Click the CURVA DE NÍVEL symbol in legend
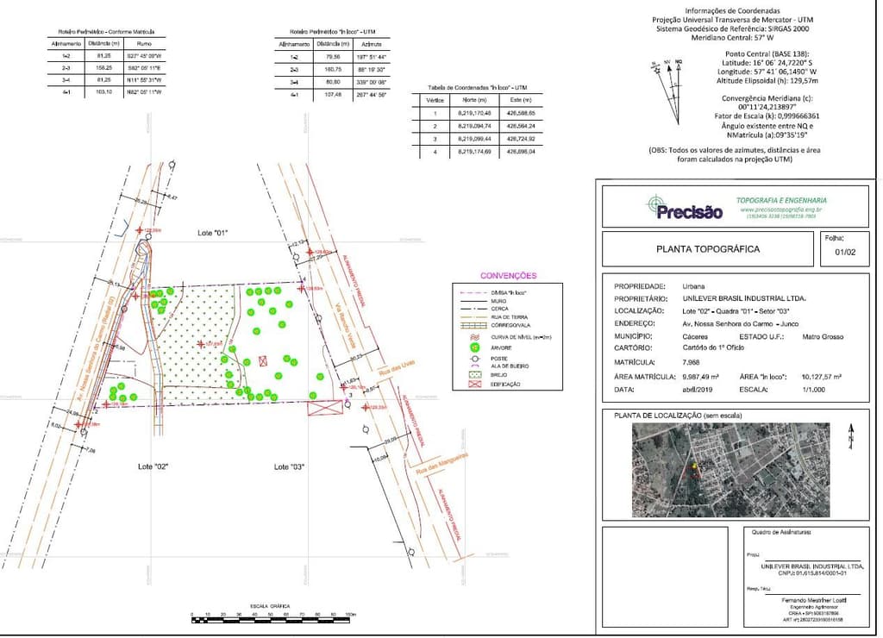 pyautogui.click(x=475, y=337)
